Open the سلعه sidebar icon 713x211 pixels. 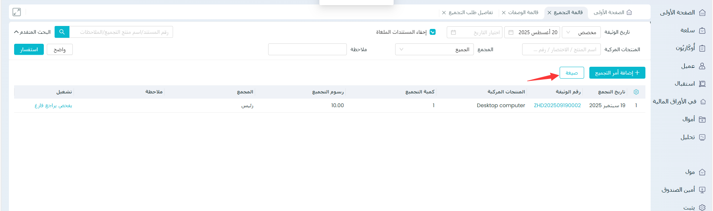coord(702,30)
